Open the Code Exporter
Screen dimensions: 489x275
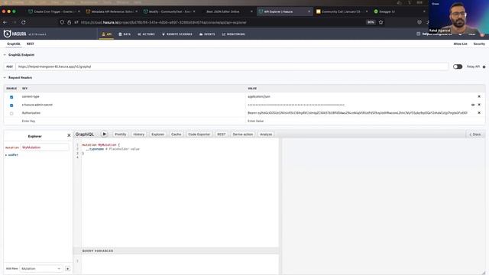click(x=199, y=134)
